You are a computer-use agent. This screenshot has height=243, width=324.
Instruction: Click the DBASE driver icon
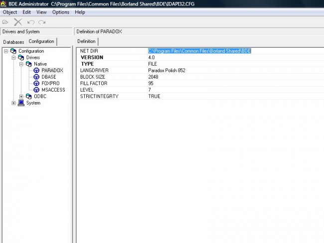(36, 77)
